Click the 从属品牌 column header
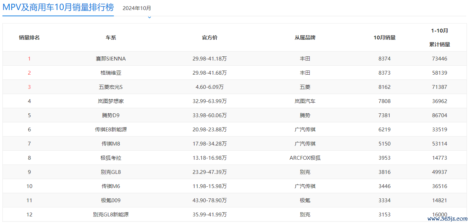This screenshot has width=470, height=224. tap(305, 38)
